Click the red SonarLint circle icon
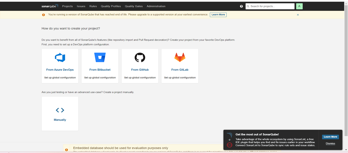348x153 pixels. [230, 145]
